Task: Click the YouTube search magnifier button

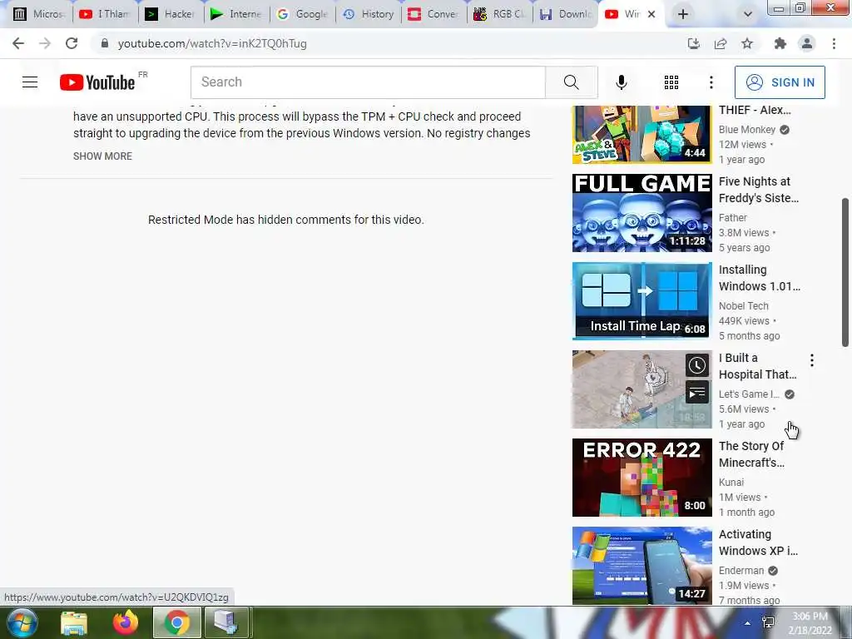Action: tap(571, 82)
